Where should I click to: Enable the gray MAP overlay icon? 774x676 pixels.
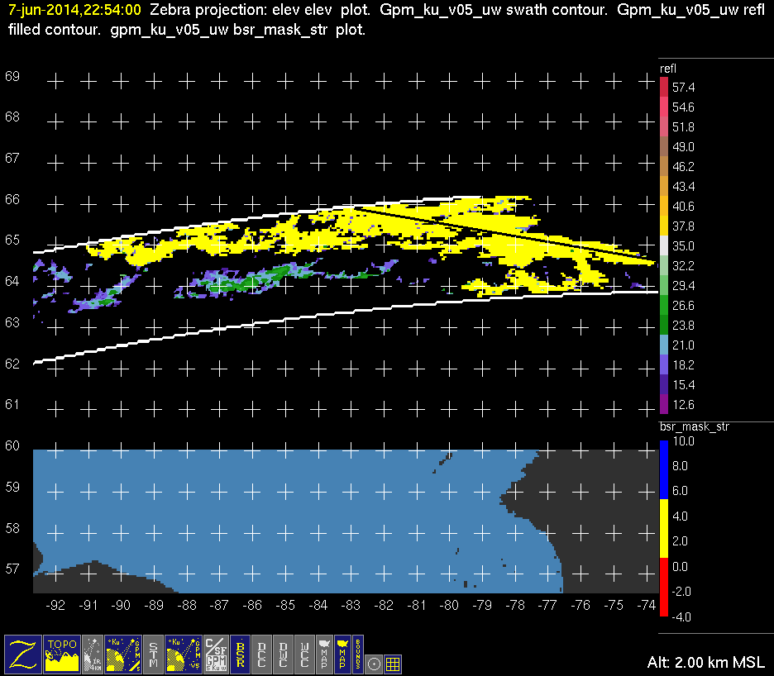[323, 654]
